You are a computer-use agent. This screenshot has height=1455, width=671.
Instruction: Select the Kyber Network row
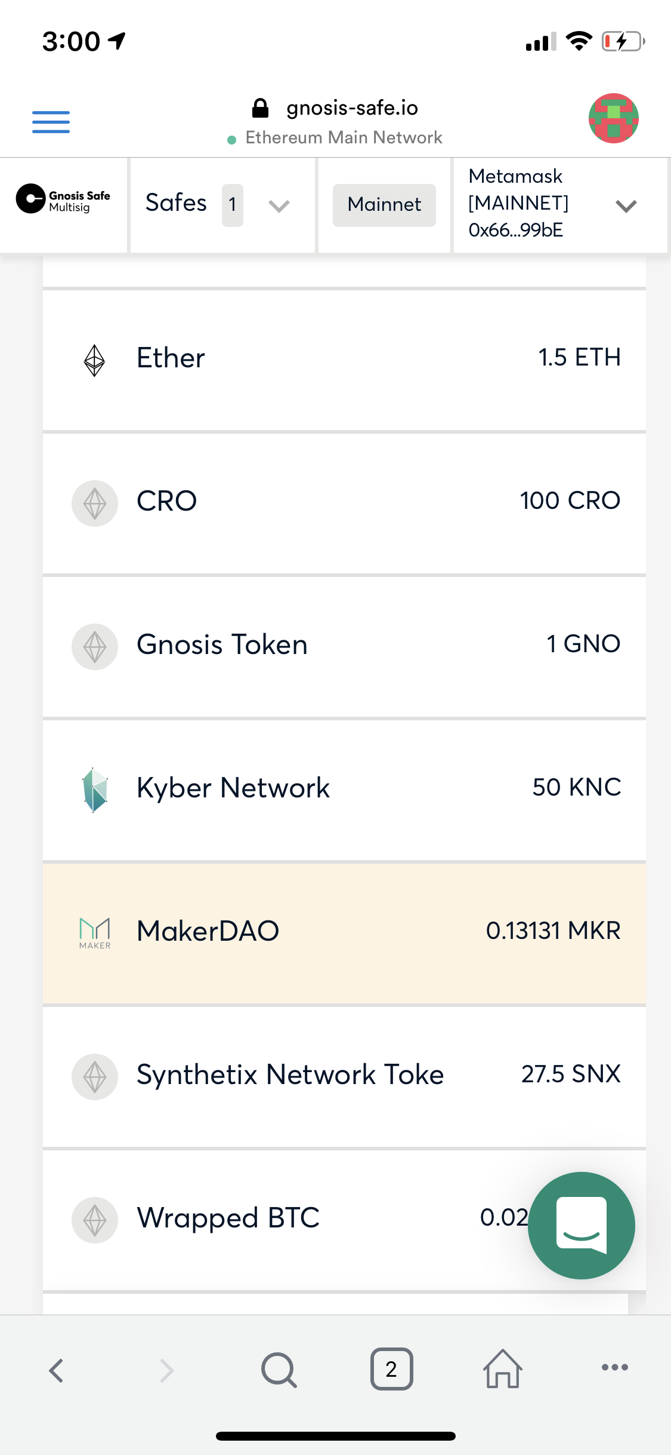344,790
